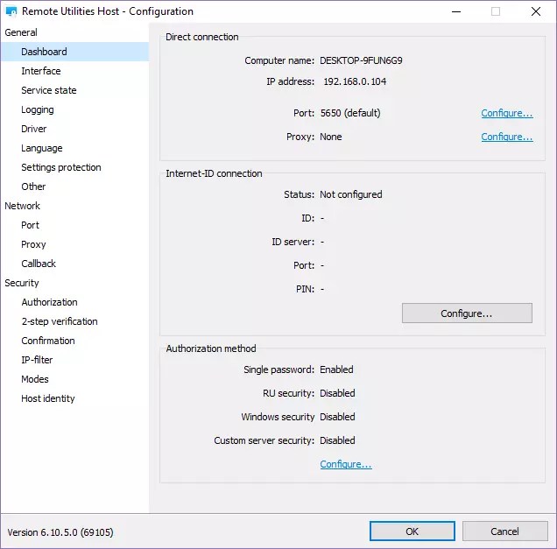This screenshot has height=549, width=557.
Task: Click Configure button for Internet-ID connection
Action: click(x=467, y=313)
